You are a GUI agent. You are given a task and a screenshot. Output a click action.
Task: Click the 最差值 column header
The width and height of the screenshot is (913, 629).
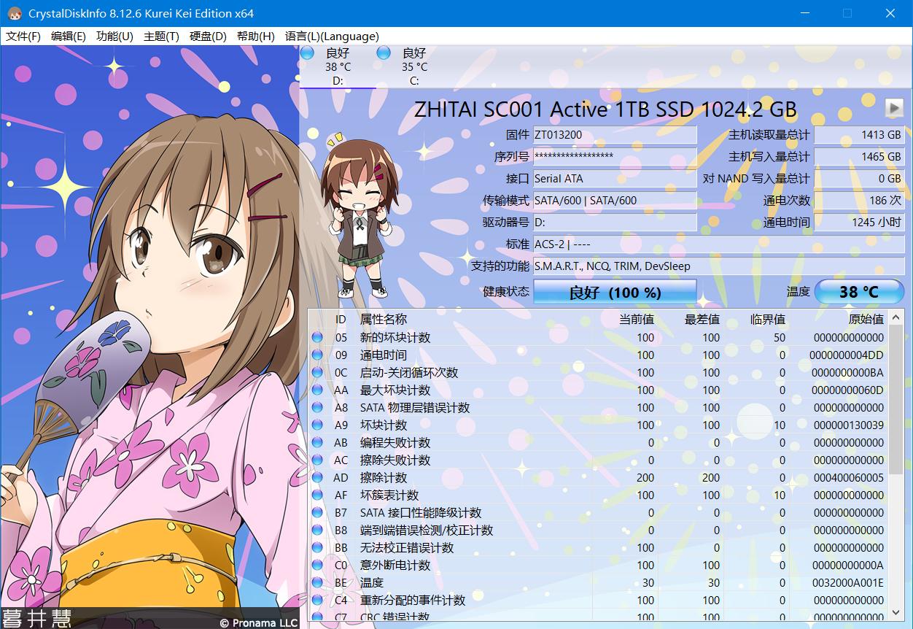tap(702, 319)
